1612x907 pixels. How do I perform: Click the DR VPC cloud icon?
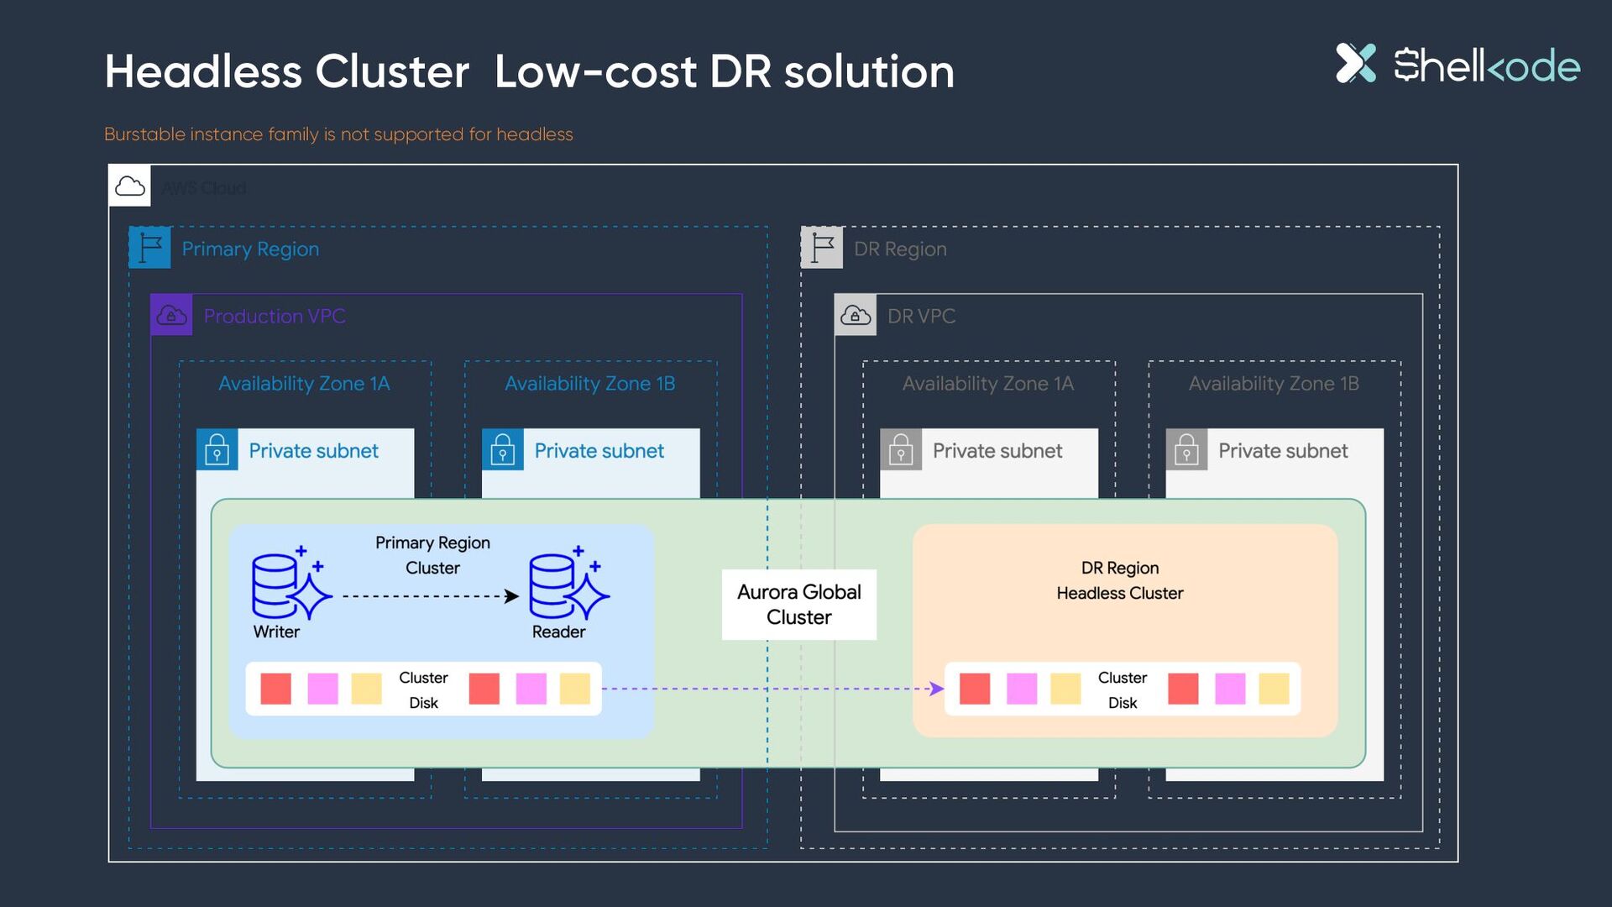(856, 315)
